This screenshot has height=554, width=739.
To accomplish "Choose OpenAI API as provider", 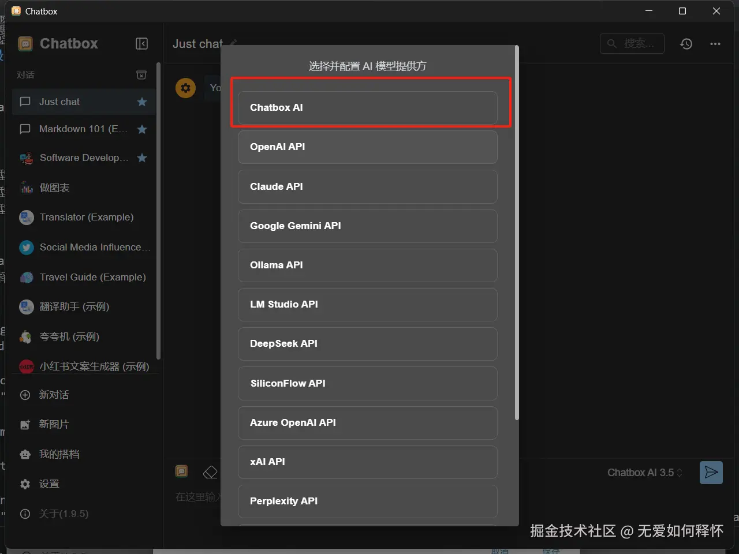I will 368,147.
